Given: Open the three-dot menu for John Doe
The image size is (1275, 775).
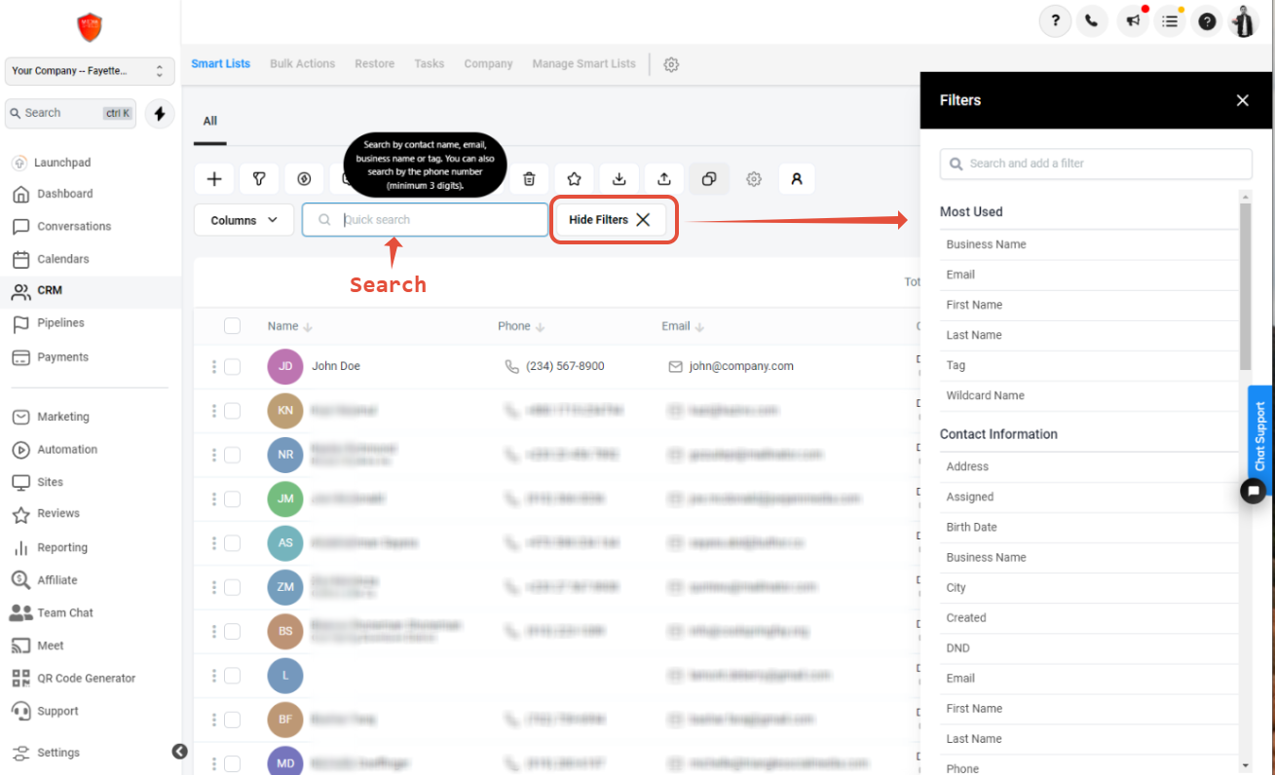Looking at the screenshot, I should (214, 366).
